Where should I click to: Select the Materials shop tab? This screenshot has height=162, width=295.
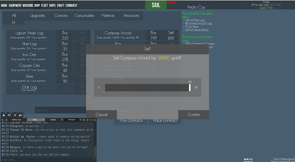point(108,16)
